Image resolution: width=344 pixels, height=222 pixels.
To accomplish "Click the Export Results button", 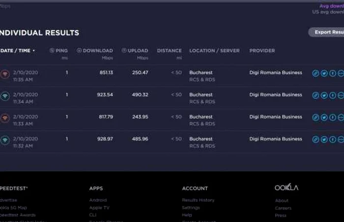I will click(x=326, y=32).
